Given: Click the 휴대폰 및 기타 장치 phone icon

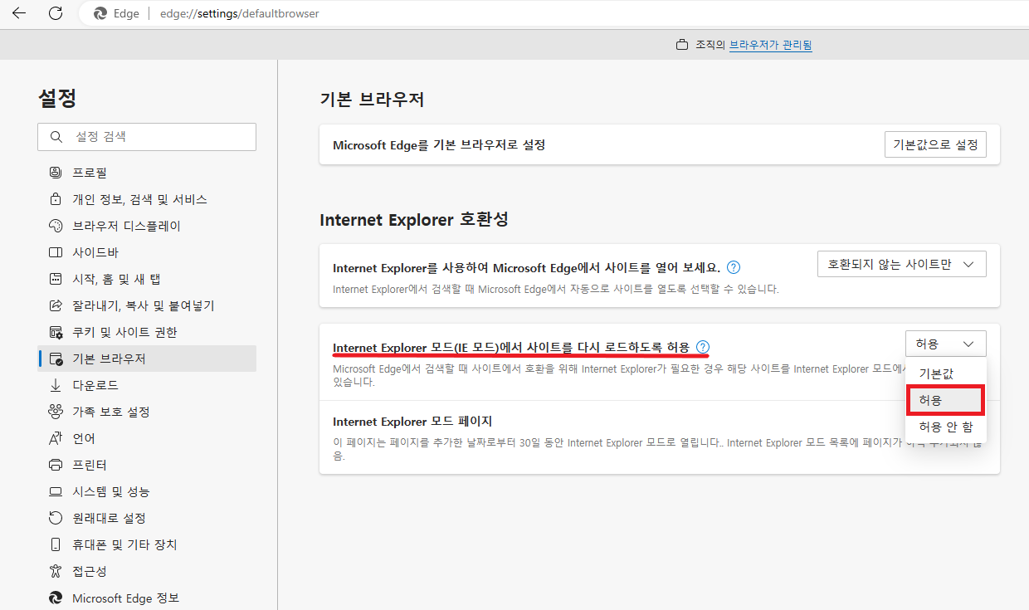Looking at the screenshot, I should (56, 544).
